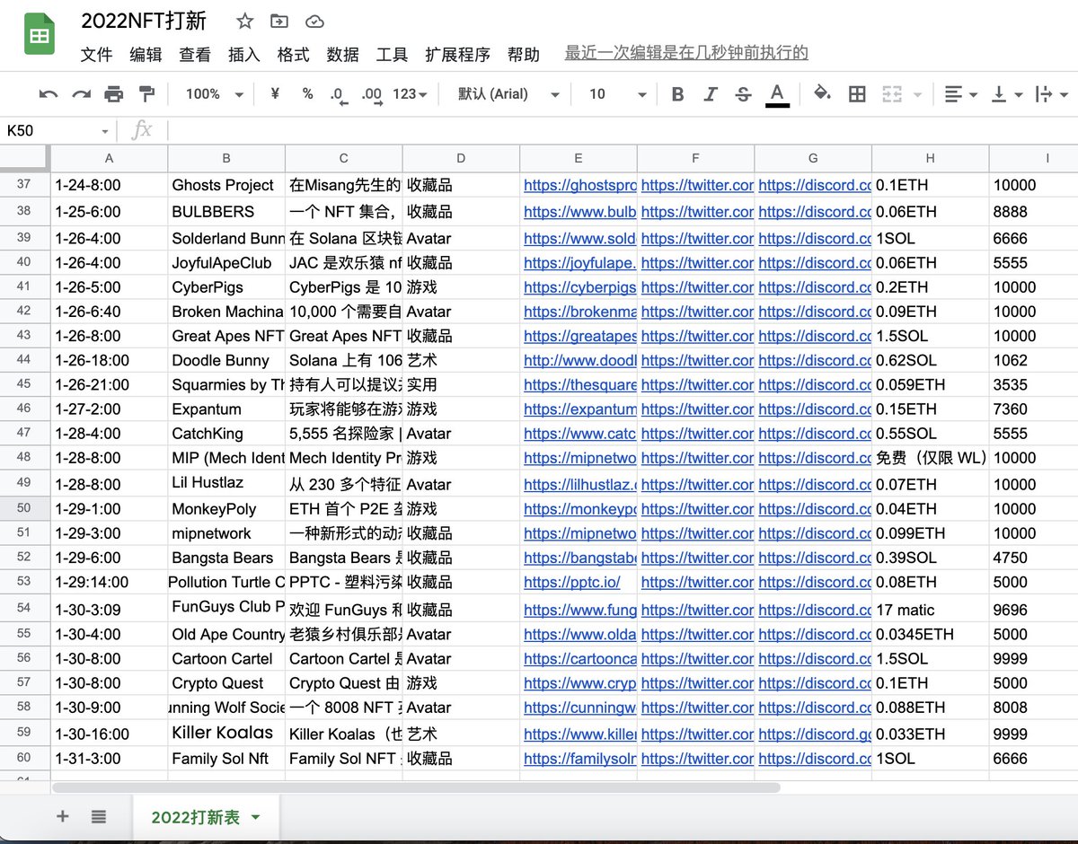Select cell 1-30-16:00
The height and width of the screenshot is (844, 1078).
(x=109, y=734)
